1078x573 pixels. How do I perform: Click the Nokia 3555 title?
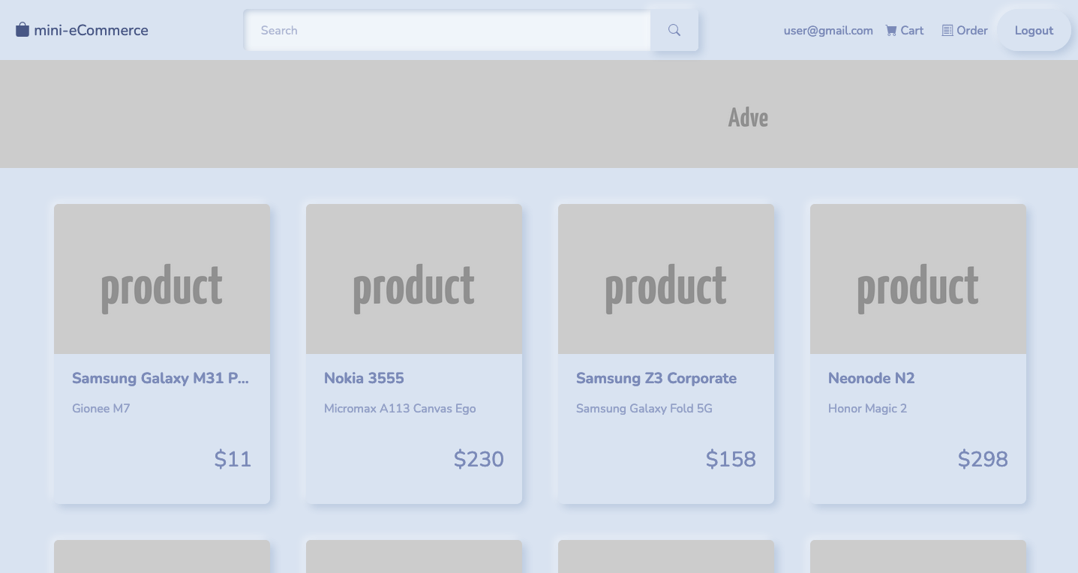click(x=364, y=378)
